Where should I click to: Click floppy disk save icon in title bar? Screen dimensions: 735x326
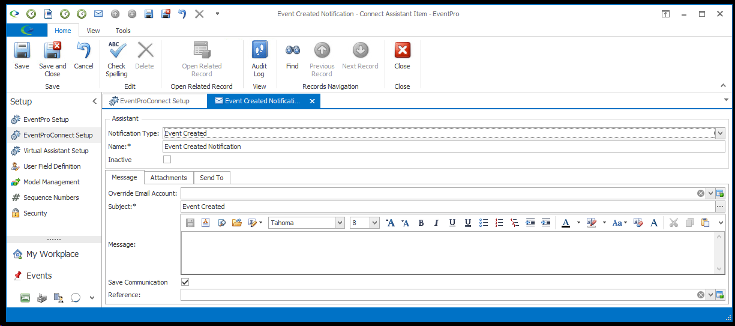pos(149,14)
